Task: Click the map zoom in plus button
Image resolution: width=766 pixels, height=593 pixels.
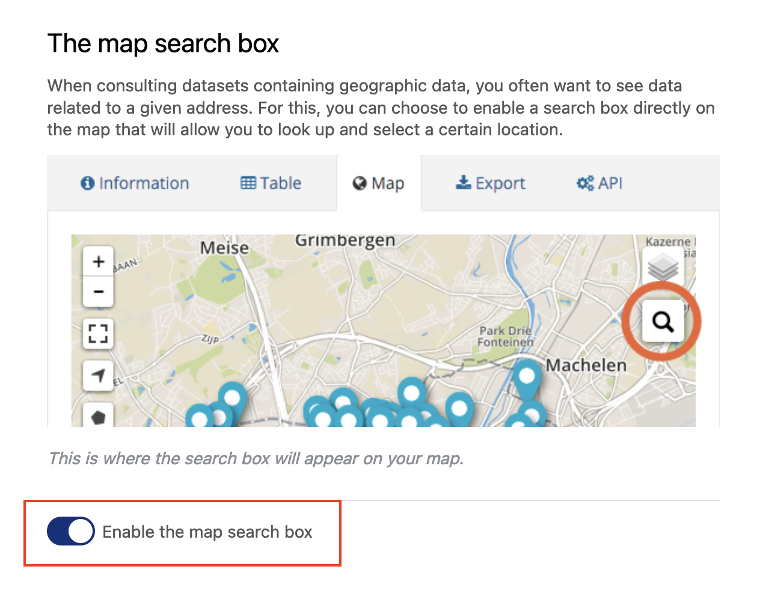Action: click(98, 262)
